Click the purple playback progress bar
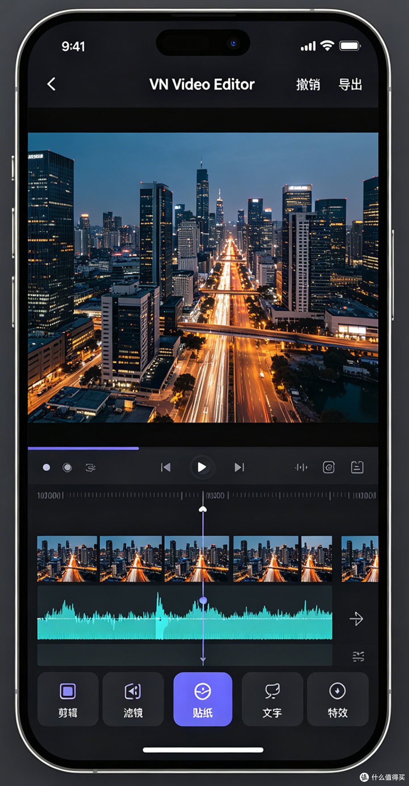 [83, 448]
